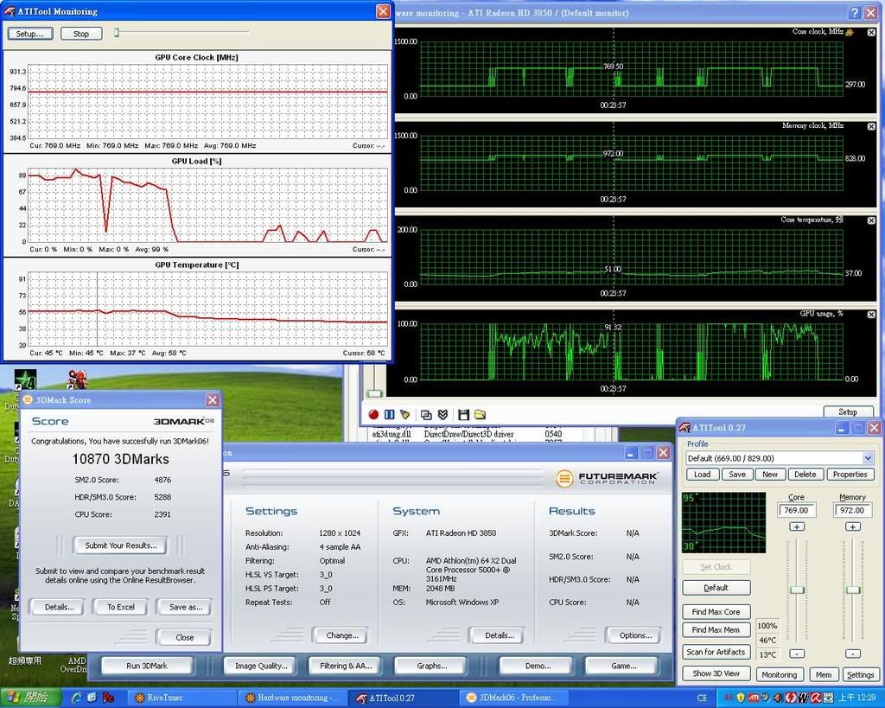The image size is (885, 708).
Task: Click the yellow security shield tray icon
Action: (x=741, y=698)
